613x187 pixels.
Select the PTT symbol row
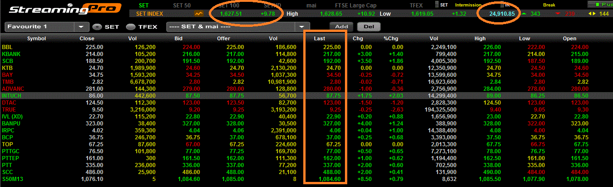point(306,165)
